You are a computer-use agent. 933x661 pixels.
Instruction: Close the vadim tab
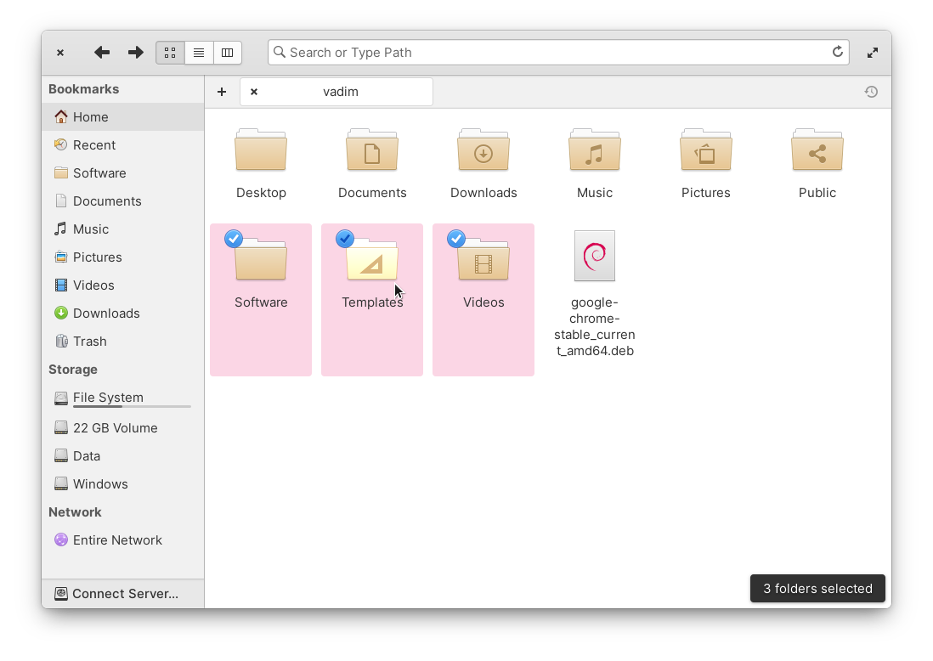(253, 91)
